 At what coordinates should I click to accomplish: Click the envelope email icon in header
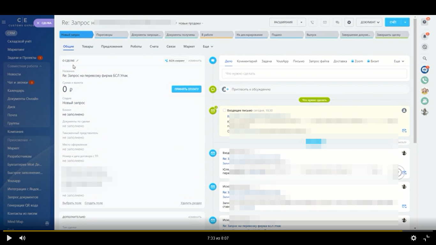click(x=325, y=22)
